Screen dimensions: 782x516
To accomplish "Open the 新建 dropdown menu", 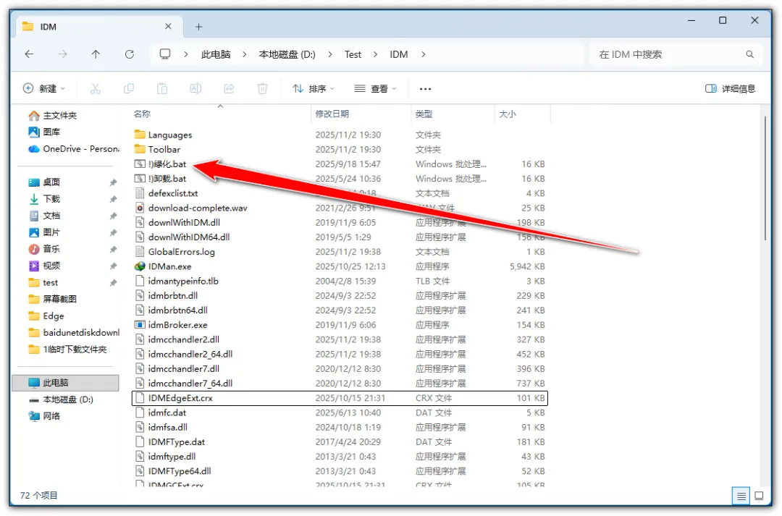I will point(44,89).
